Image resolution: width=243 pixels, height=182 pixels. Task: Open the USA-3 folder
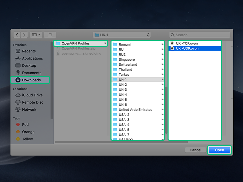click(x=138, y=120)
